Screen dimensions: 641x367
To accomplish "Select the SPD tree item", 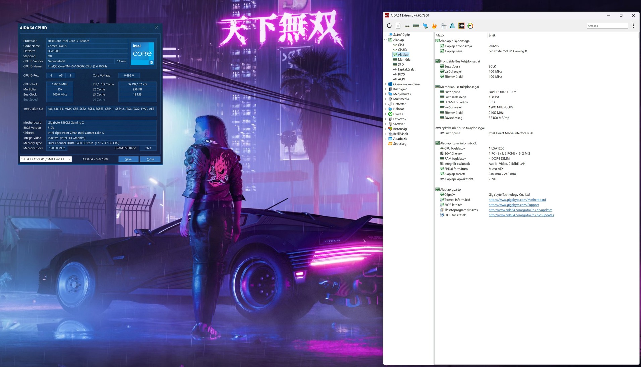I will point(401,65).
